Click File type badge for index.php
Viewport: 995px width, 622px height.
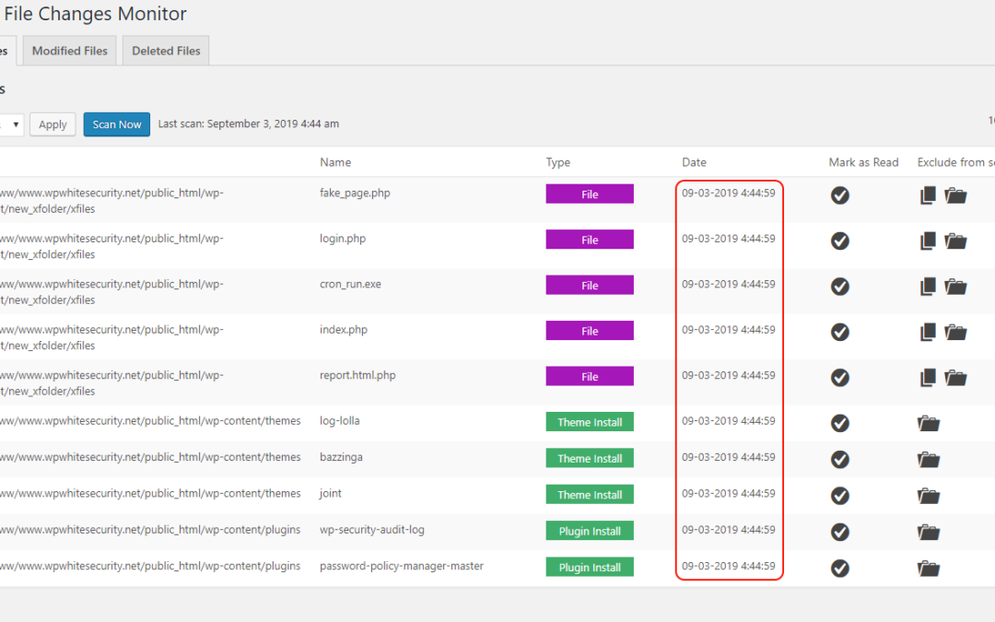tap(590, 331)
